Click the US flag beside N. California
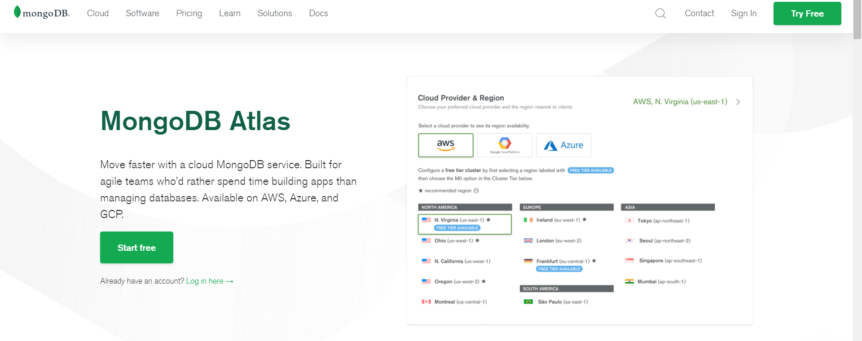The width and height of the screenshot is (862, 341). [x=426, y=261]
